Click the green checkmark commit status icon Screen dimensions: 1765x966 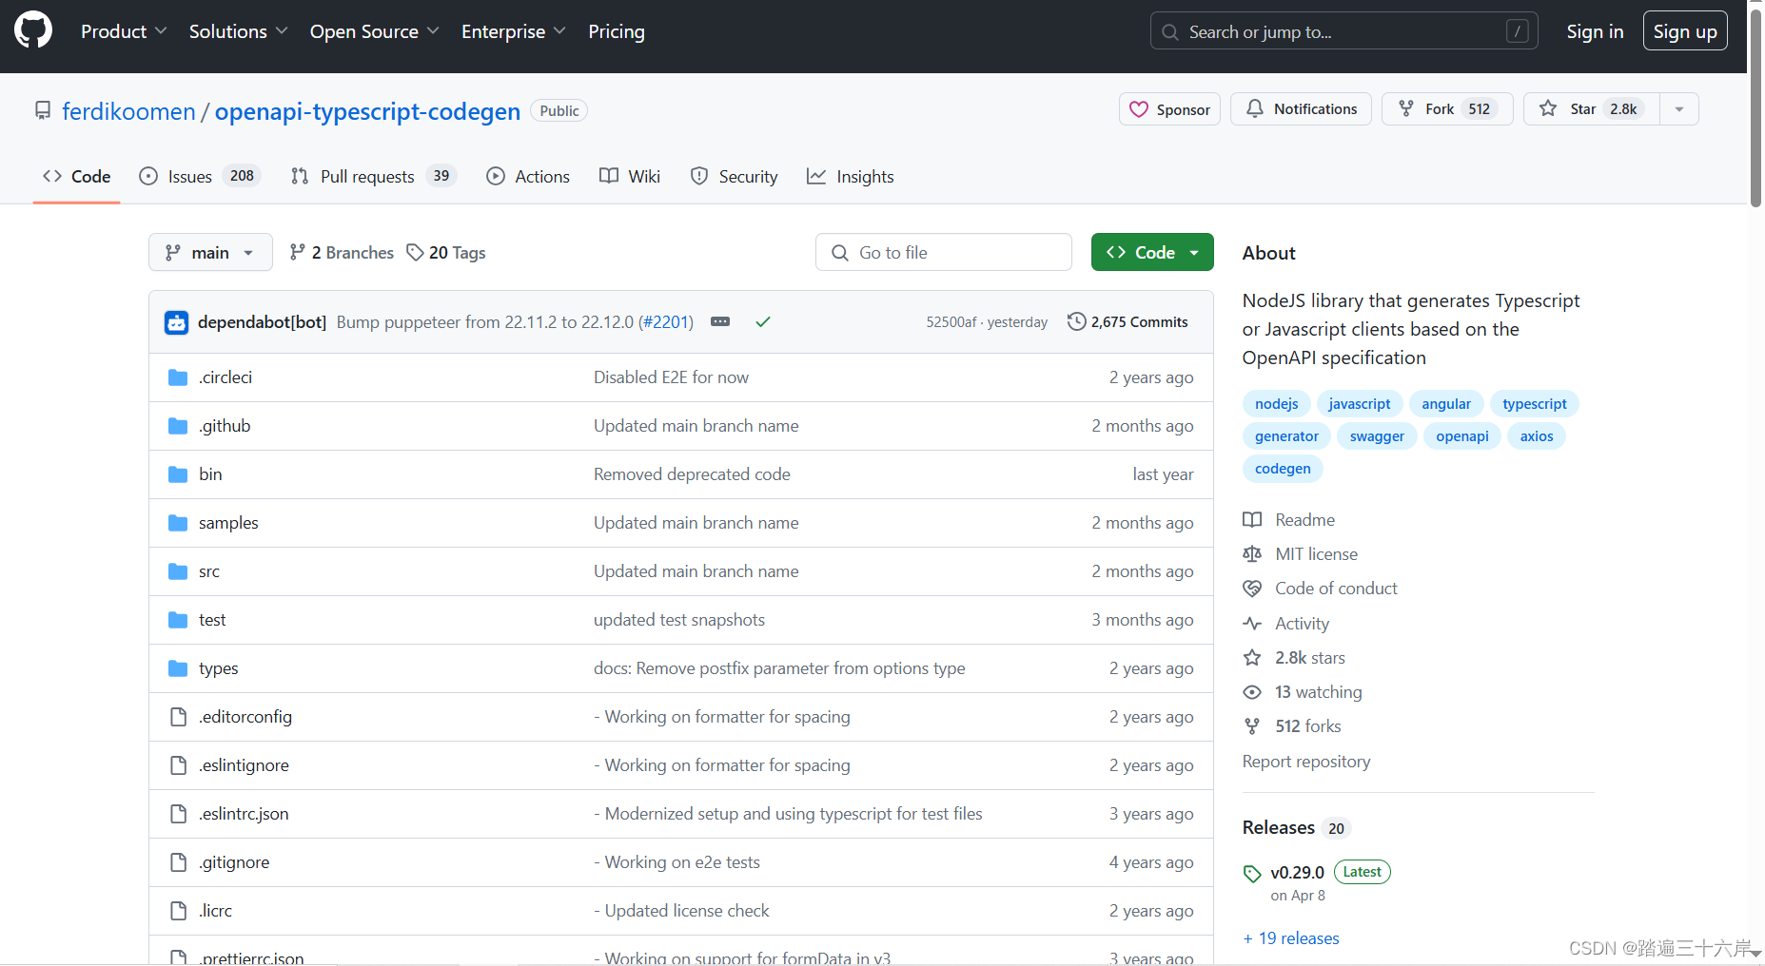tap(762, 321)
